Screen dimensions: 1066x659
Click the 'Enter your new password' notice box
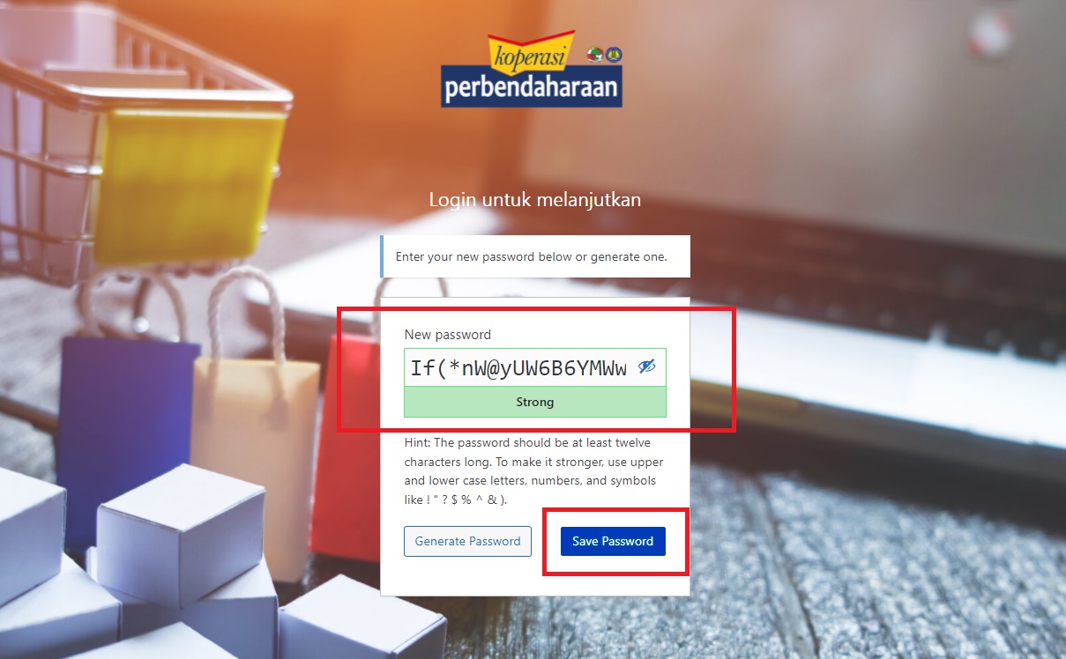[534, 256]
